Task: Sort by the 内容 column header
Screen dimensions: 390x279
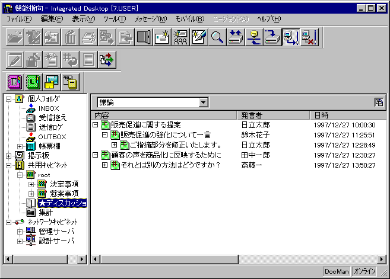Action: (x=164, y=115)
